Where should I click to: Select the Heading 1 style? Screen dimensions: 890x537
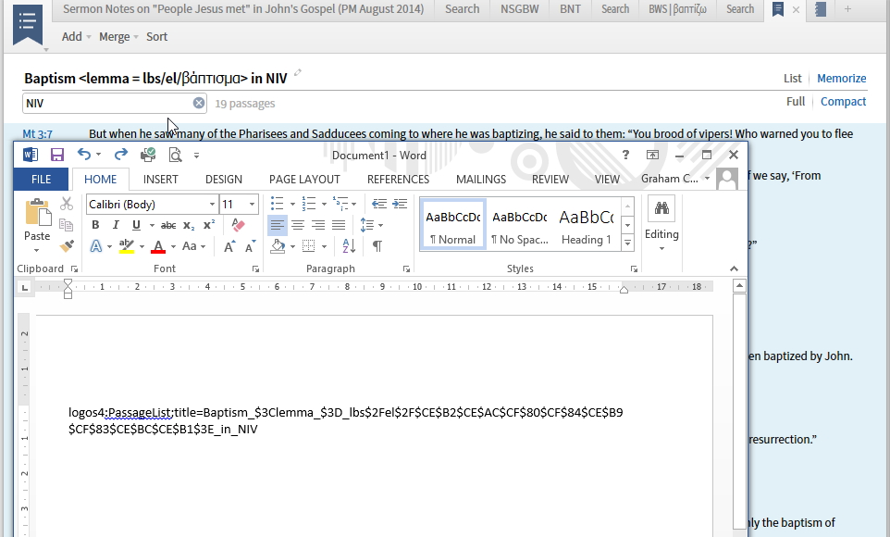point(587,225)
